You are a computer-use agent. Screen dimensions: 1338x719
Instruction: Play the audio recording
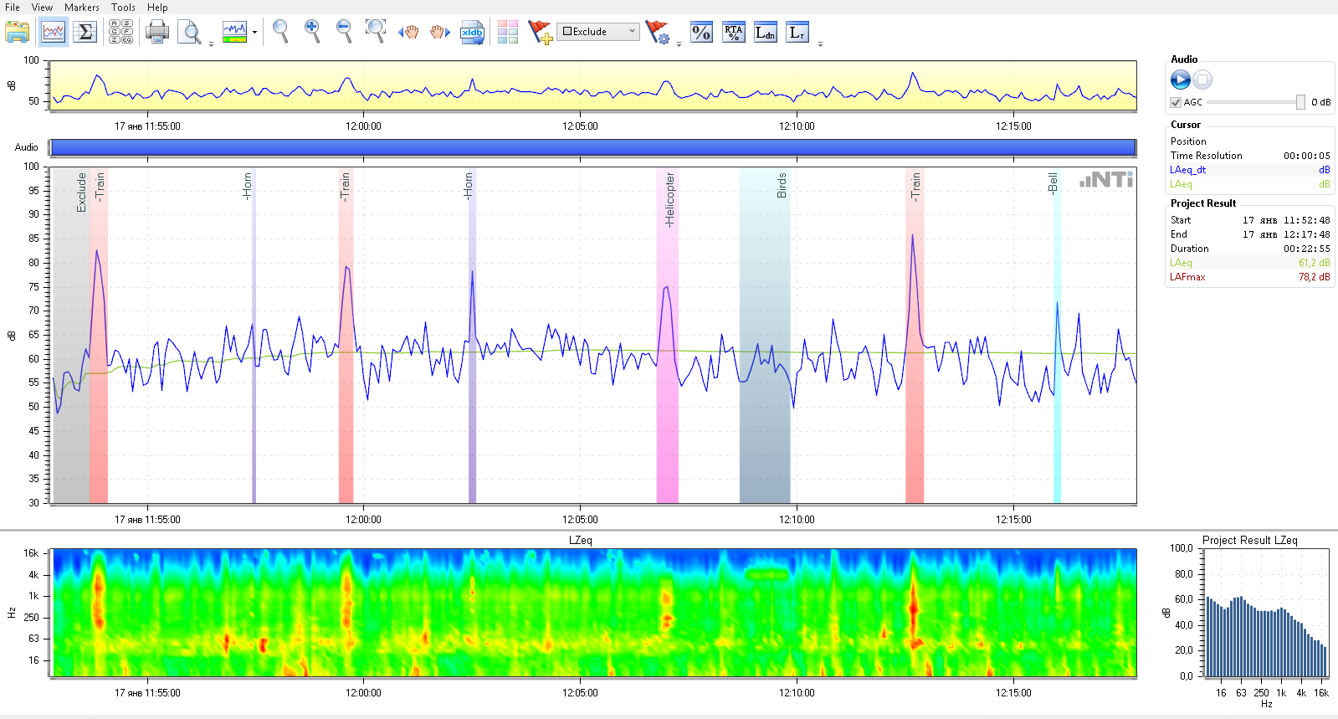(1180, 80)
